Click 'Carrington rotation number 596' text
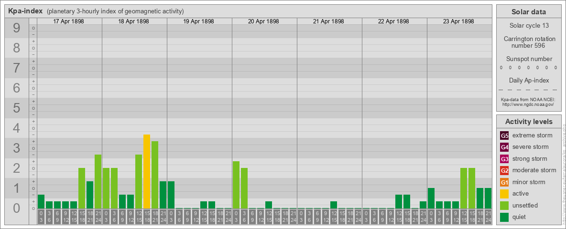The width and height of the screenshot is (566, 229). pyautogui.click(x=529, y=42)
